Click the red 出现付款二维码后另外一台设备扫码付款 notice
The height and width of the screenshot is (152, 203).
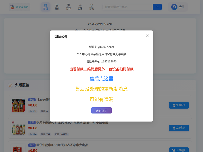[101, 69]
